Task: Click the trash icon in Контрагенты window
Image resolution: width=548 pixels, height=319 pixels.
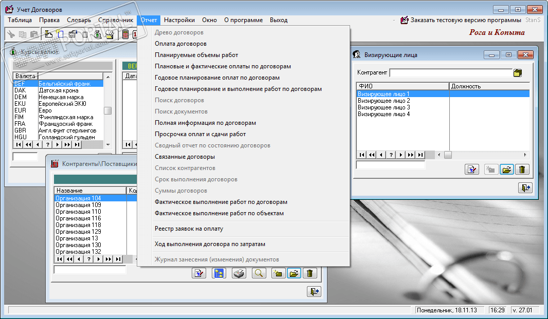Action: tap(309, 273)
